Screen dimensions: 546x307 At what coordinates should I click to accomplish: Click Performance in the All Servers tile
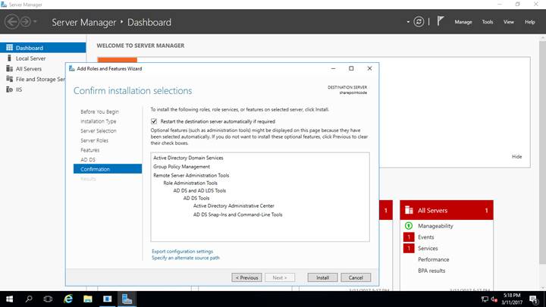(x=434, y=259)
